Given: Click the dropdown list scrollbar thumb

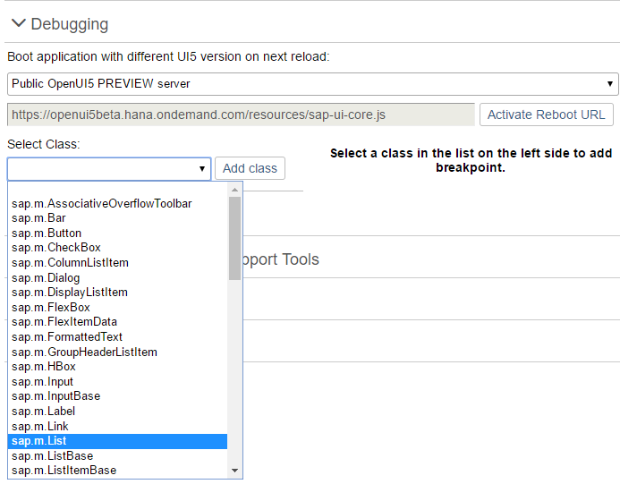Looking at the screenshot, I should (x=235, y=239).
